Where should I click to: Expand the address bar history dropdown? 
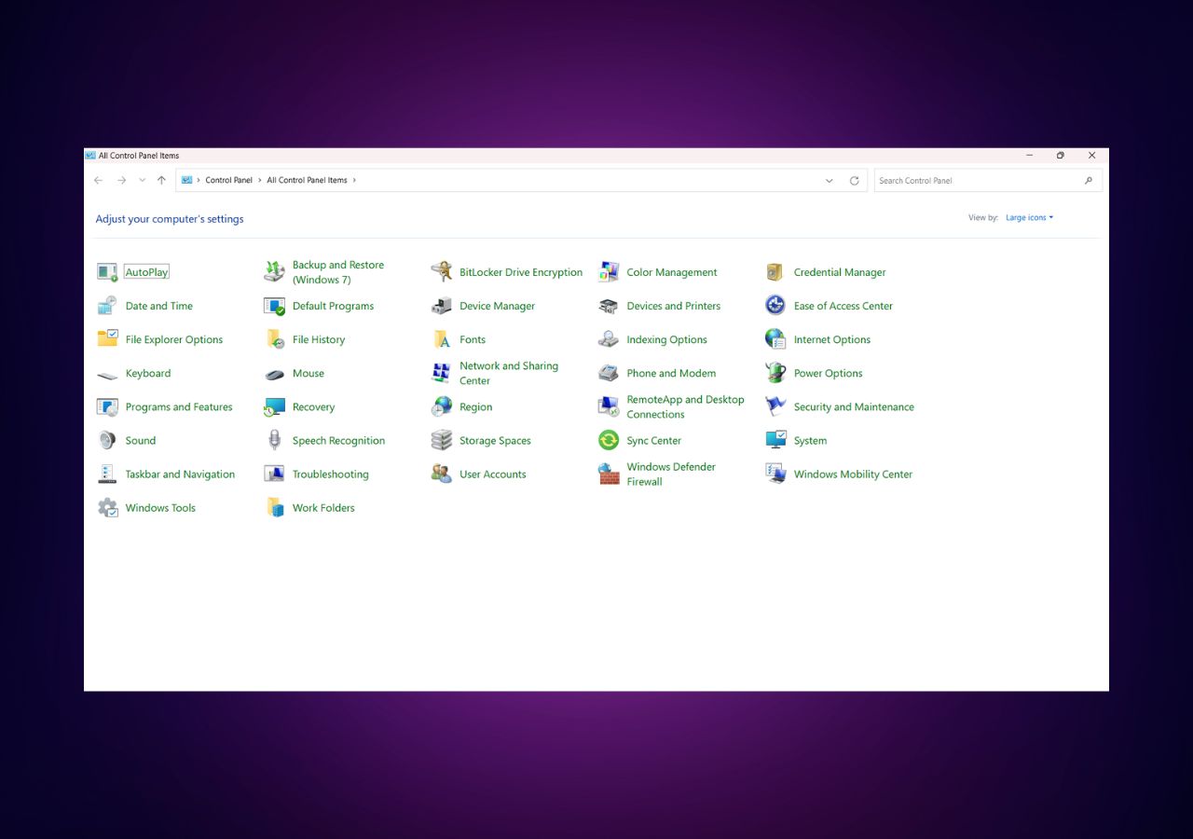tap(830, 181)
